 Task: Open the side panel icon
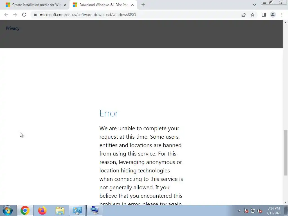(x=264, y=15)
